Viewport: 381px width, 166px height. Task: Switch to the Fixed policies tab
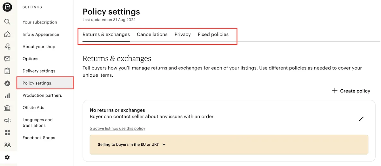point(213,35)
